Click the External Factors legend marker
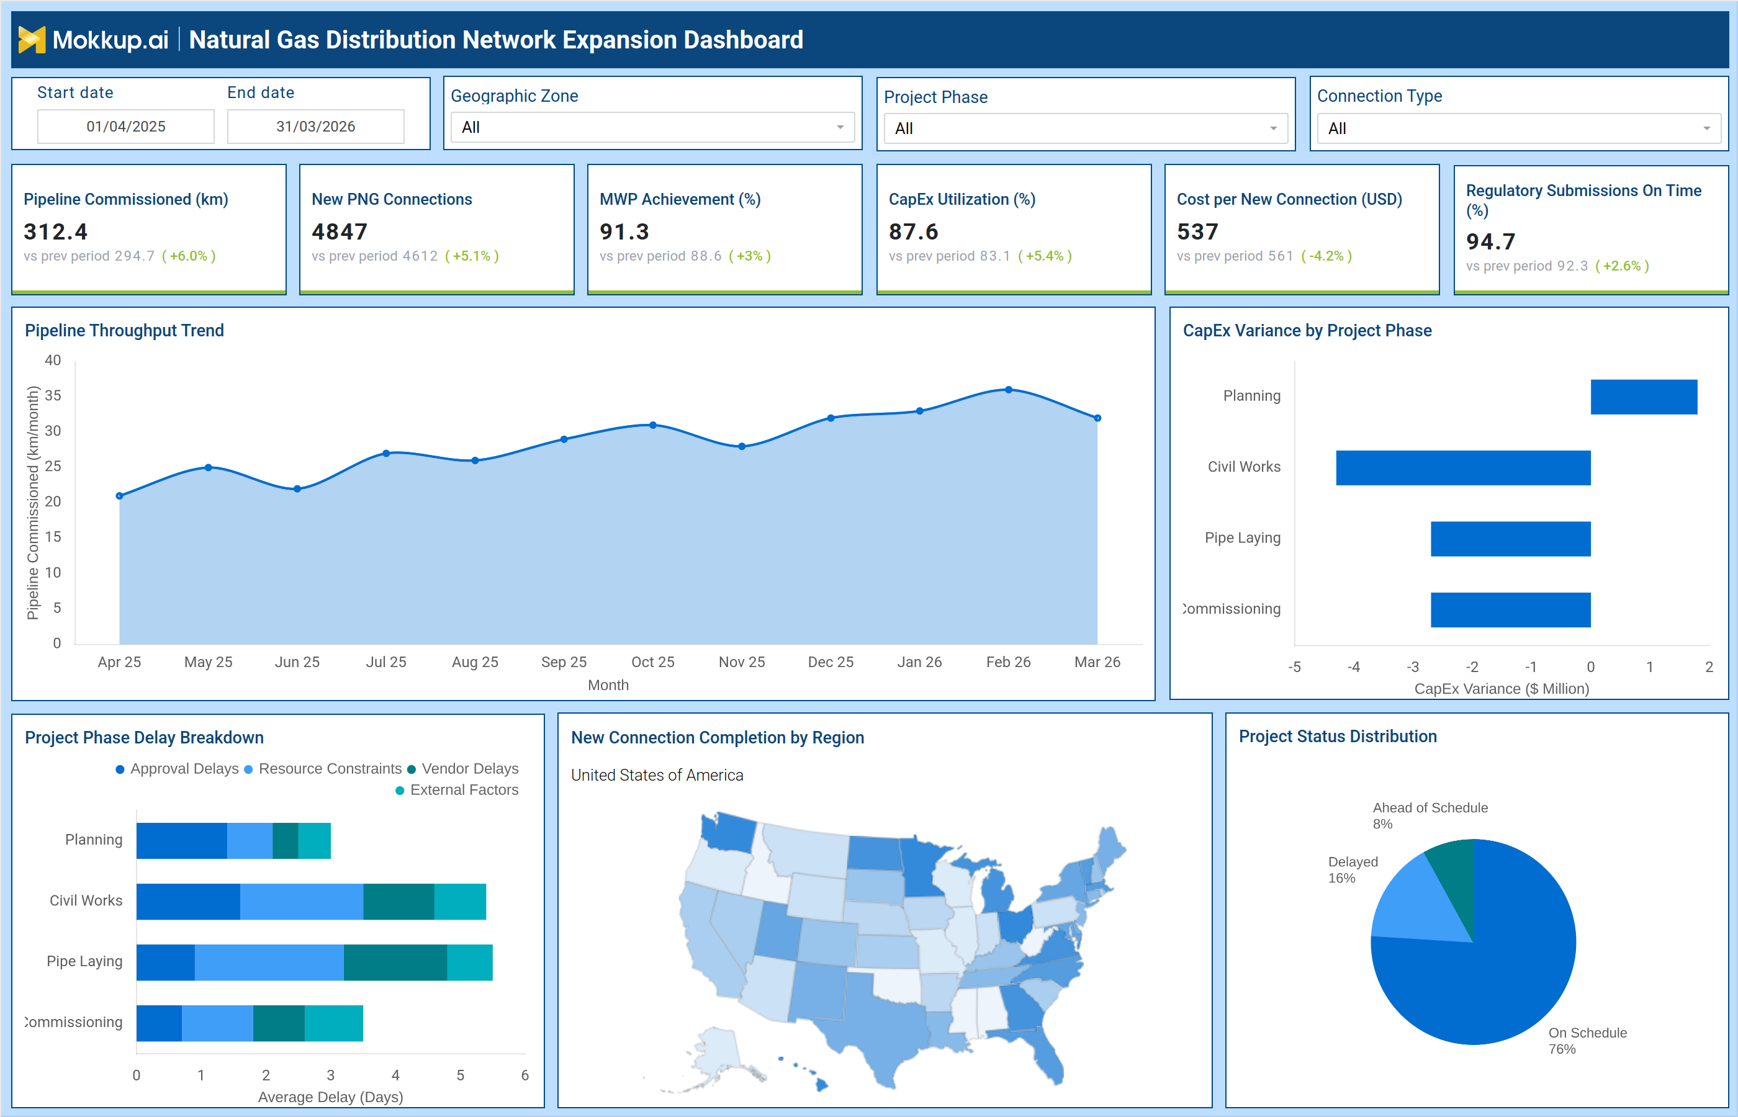The image size is (1738, 1117). point(400,791)
